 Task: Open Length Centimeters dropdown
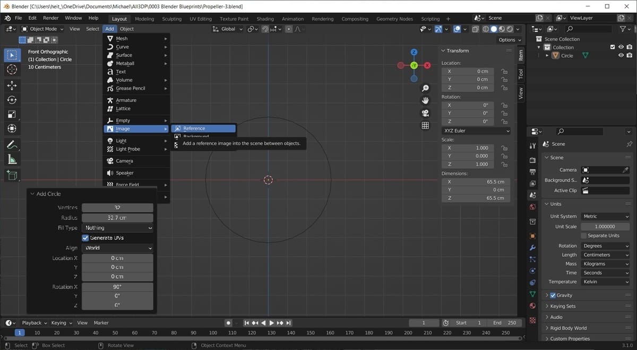(605, 255)
